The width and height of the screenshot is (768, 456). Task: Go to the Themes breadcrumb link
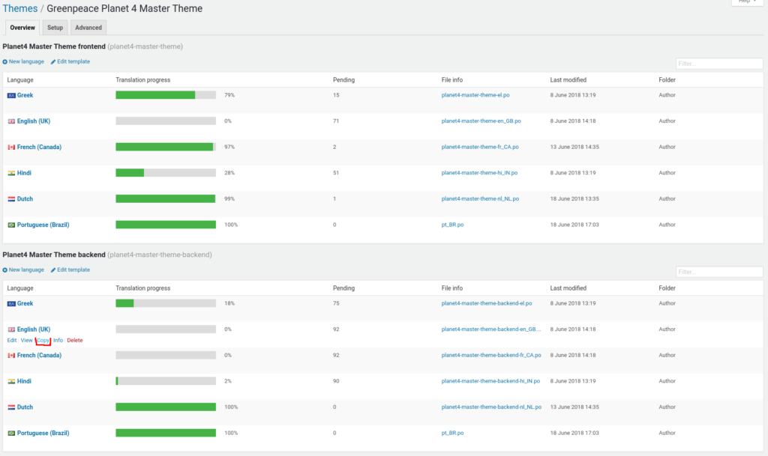pos(20,8)
